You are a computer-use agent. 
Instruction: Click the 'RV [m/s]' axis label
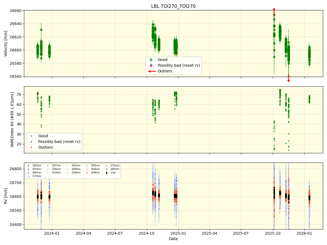pos(6,196)
